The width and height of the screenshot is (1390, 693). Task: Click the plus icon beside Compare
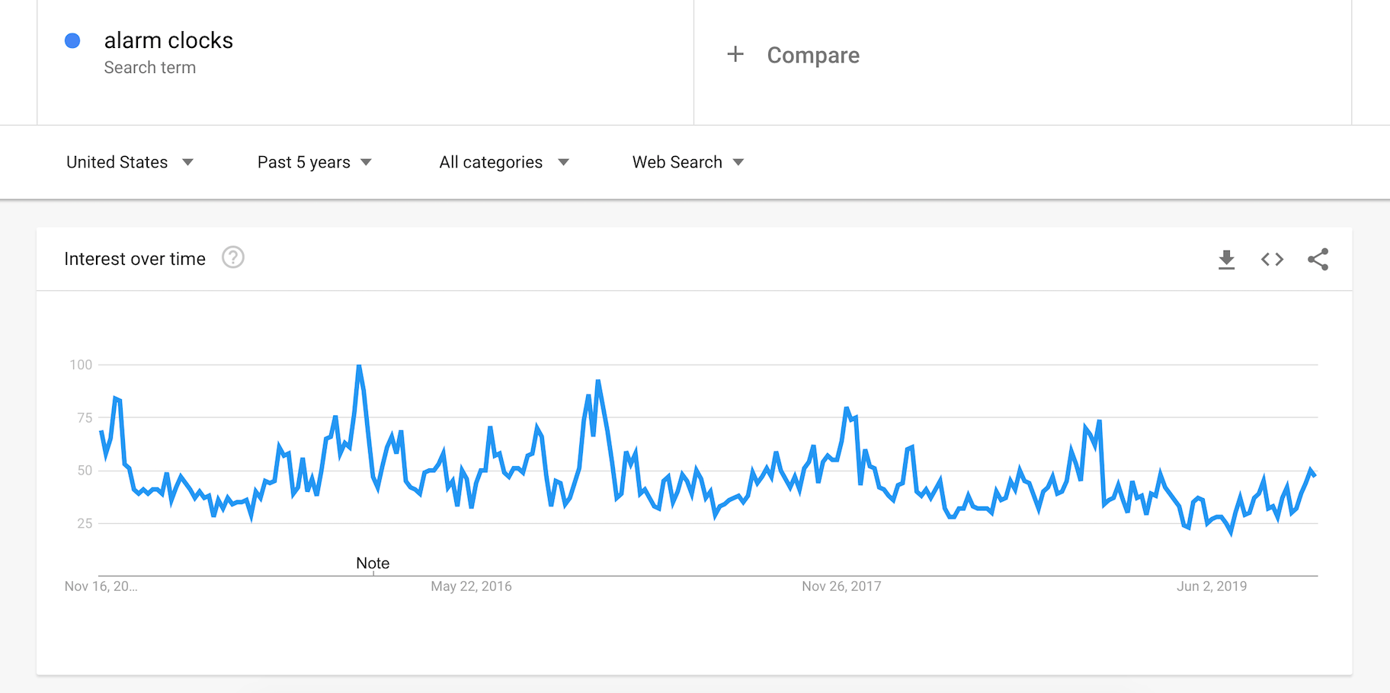pos(735,54)
